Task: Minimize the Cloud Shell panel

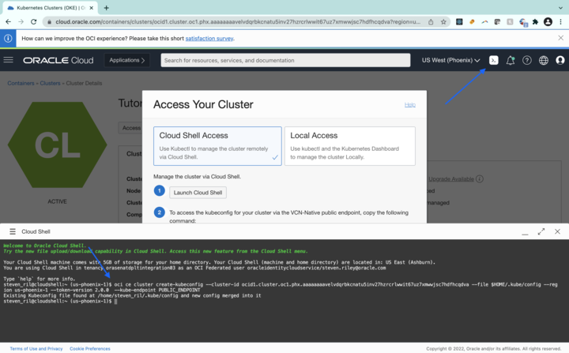Action: click(525, 232)
